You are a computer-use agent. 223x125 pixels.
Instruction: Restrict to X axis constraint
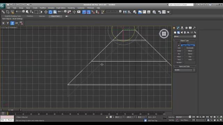pos(3,23)
